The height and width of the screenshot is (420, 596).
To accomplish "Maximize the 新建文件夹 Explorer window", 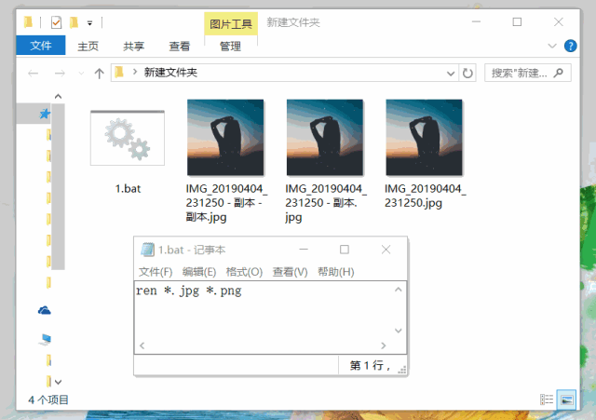I will pyautogui.click(x=517, y=22).
